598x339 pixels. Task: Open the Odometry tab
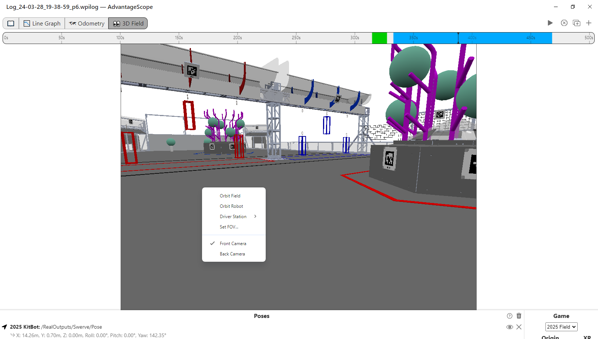coord(87,23)
